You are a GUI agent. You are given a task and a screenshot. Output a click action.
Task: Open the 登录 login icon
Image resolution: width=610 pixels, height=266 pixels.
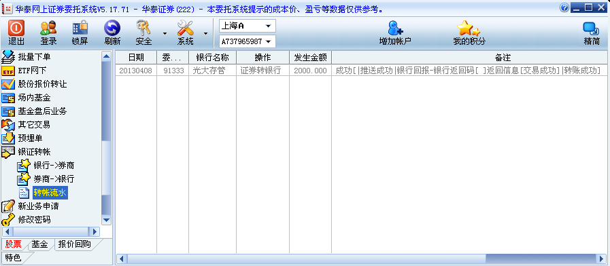coord(48,28)
